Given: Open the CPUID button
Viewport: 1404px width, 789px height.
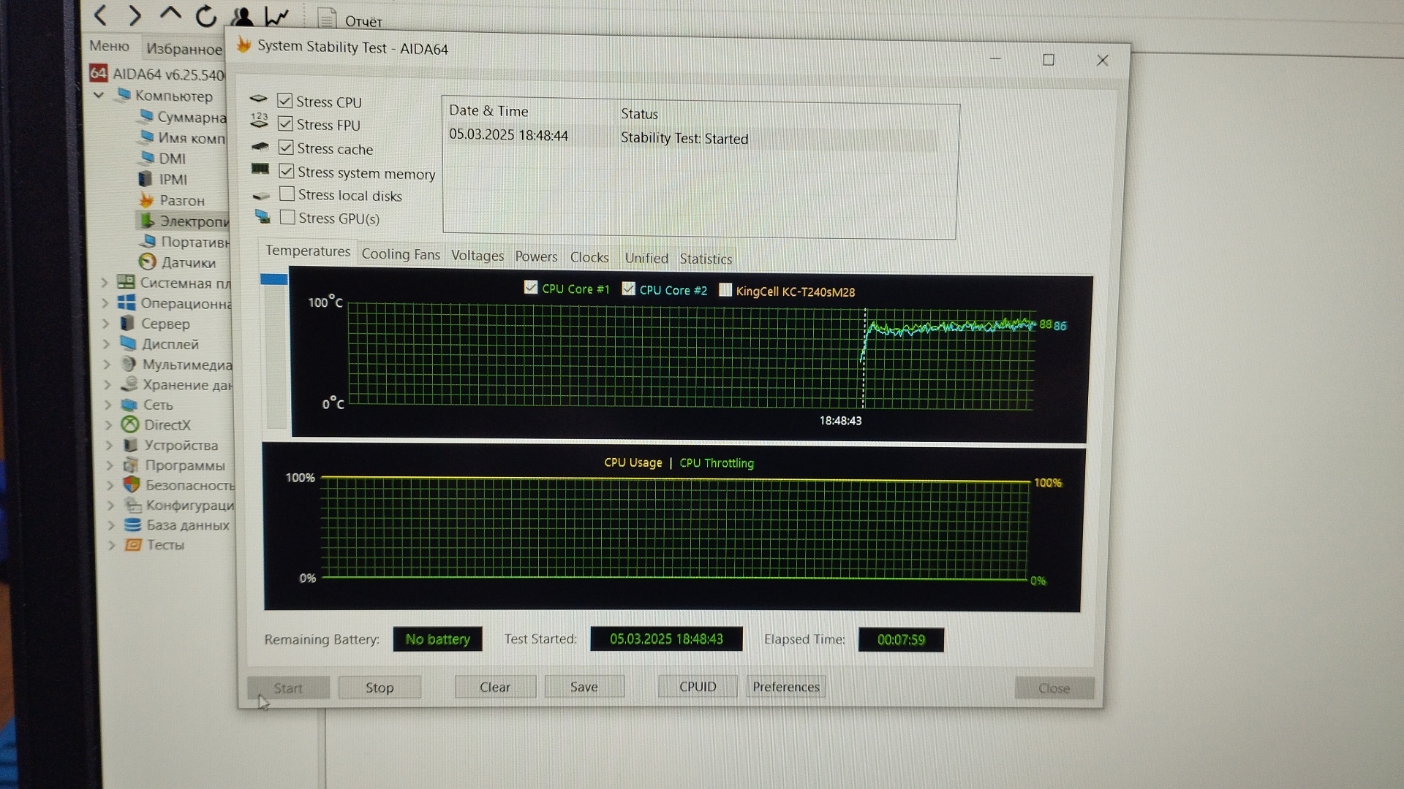Looking at the screenshot, I should [x=698, y=687].
